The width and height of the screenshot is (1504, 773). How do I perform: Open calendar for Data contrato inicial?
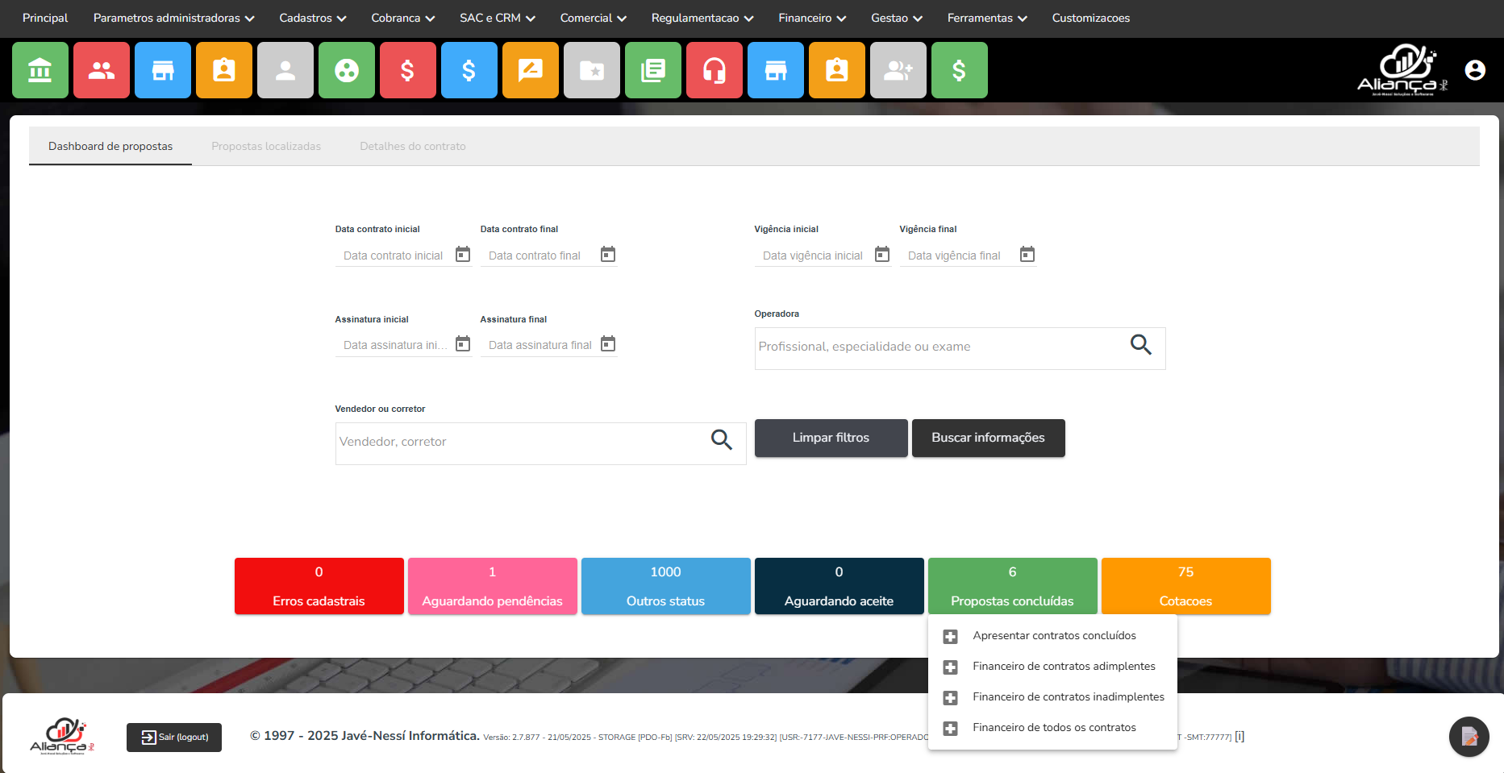pos(463,255)
